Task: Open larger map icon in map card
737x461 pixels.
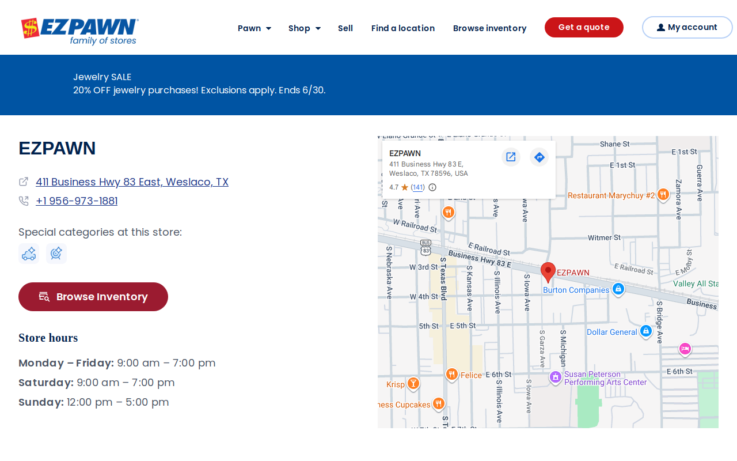Action: click(511, 157)
